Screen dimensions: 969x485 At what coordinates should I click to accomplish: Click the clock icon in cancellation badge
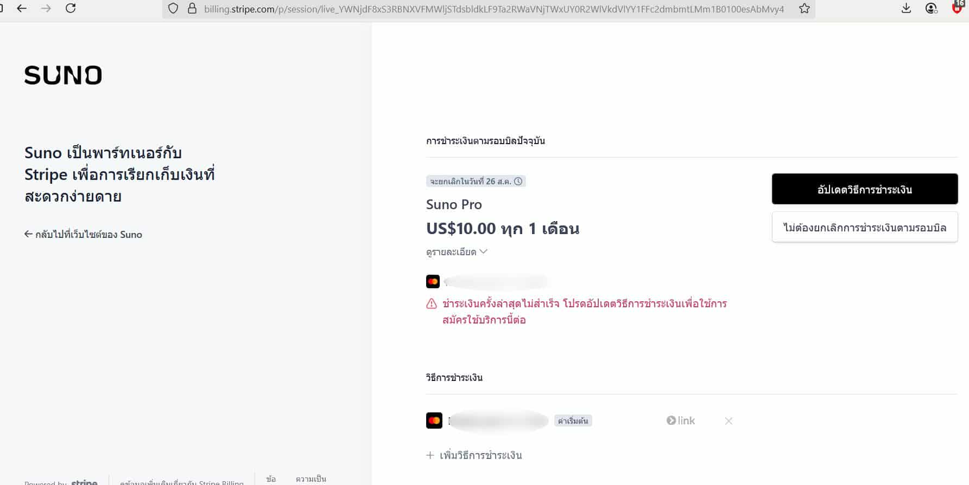click(x=518, y=181)
